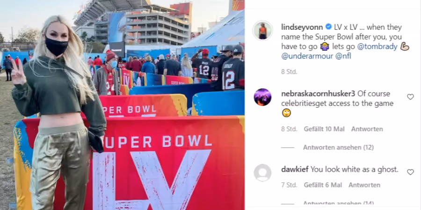View likes via Gefällt 10 Mal
The width and height of the screenshot is (421, 210).
[x=324, y=129]
